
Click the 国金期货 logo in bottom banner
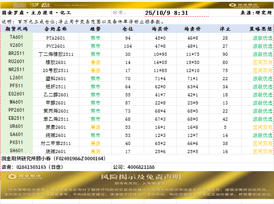tap(25, 176)
